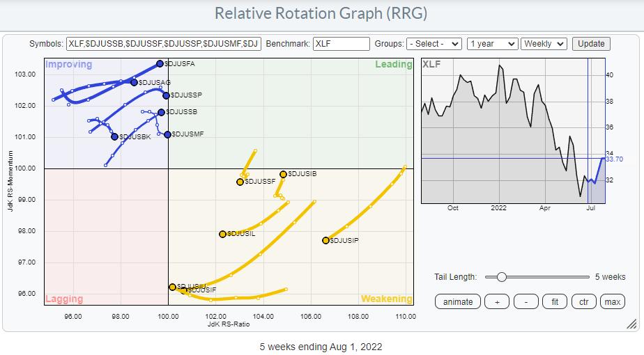The width and height of the screenshot is (644, 355).
Task: Click the $DJUSFA data point marker
Action: [160, 63]
